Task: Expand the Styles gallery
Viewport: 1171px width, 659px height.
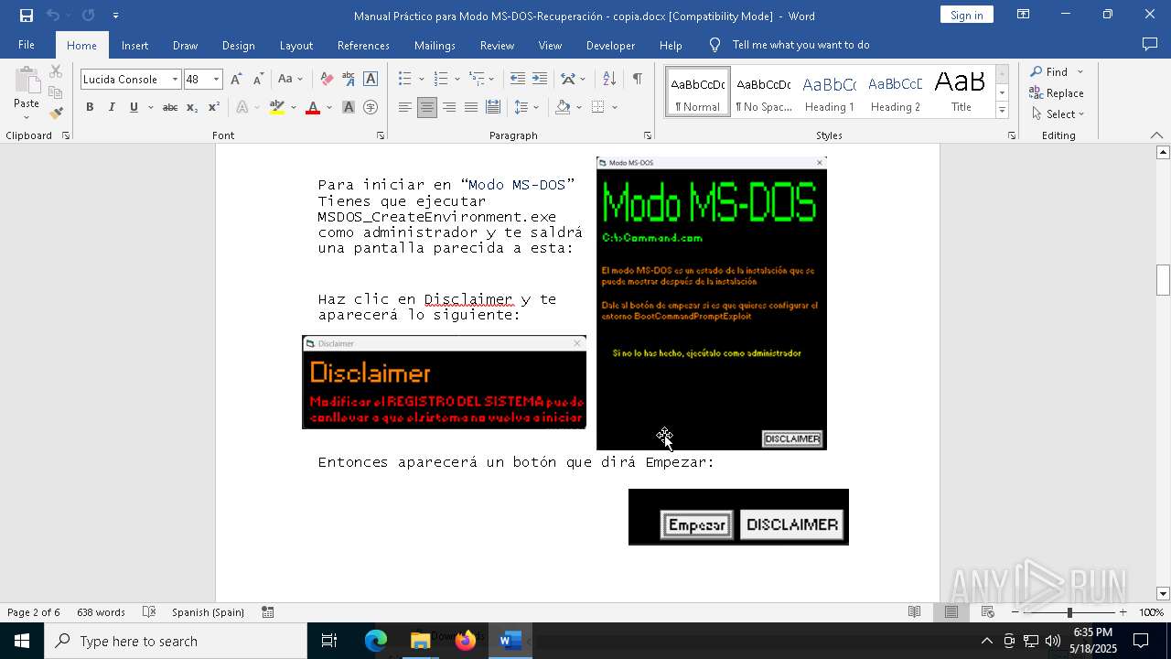Action: pyautogui.click(x=1002, y=111)
